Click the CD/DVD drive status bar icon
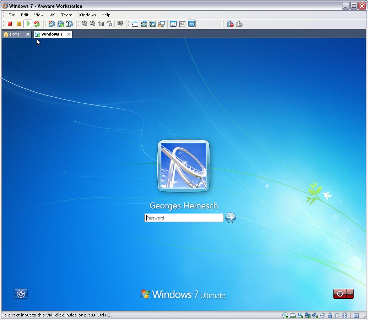This screenshot has width=368, height=320. click(285, 315)
